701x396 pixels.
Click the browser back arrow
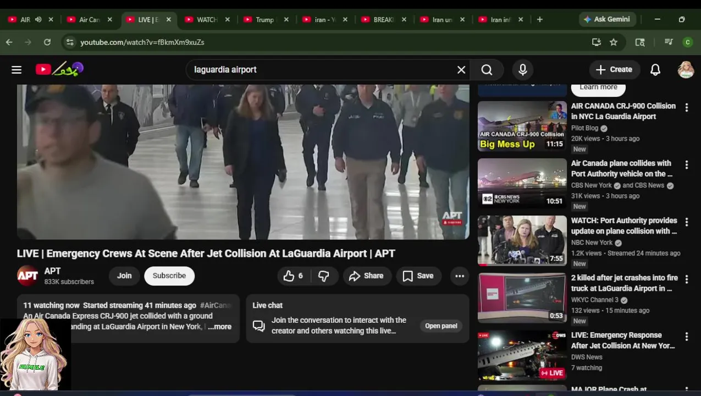(9, 42)
